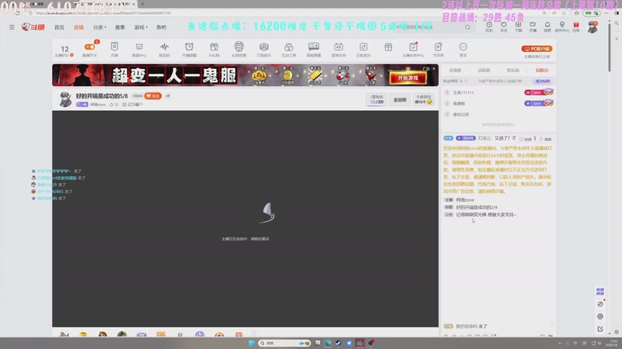
Task: Open Windows Start button on taskbar
Action: (x=251, y=343)
